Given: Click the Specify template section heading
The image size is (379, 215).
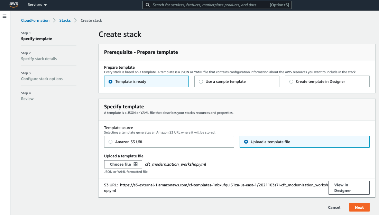Looking at the screenshot, I should (124, 107).
